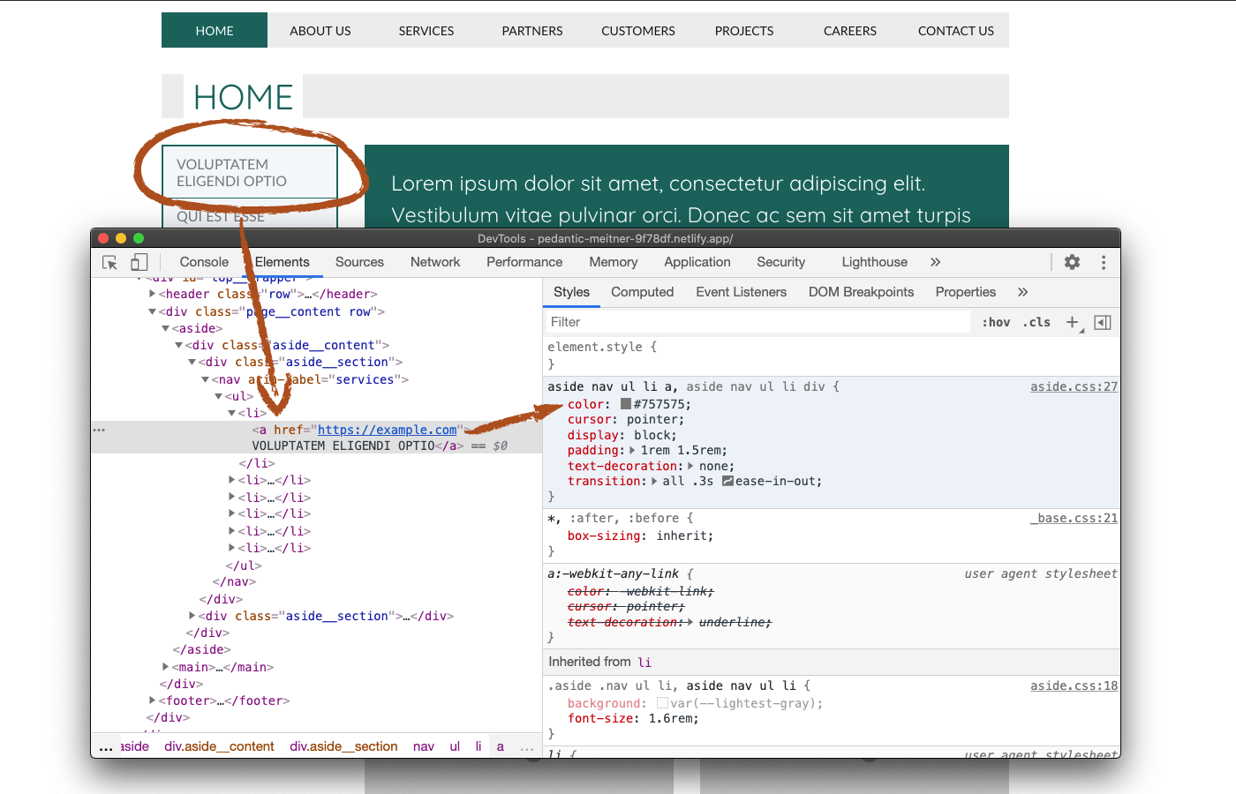Open CUSTOMERS in the site navigation
Screen dimensions: 1236x794
[x=638, y=30]
